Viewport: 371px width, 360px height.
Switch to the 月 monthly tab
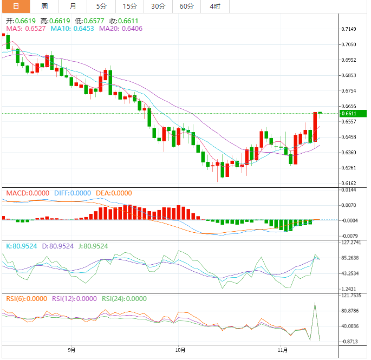pos(73,6)
